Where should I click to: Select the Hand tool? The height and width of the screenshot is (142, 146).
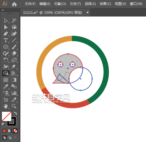click(x=6, y=106)
